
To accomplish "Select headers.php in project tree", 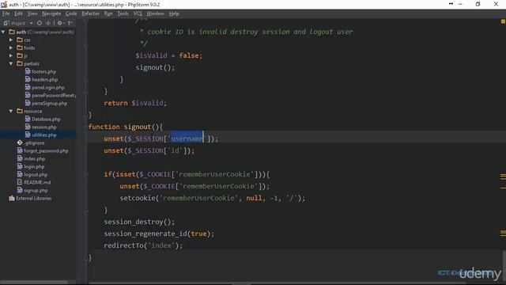I will pos(44,79).
